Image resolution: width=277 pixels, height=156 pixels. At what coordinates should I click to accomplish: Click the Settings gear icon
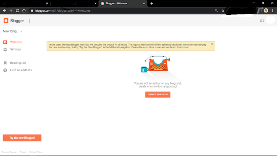[5, 49]
